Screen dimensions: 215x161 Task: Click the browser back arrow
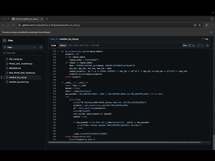pos(3,25)
